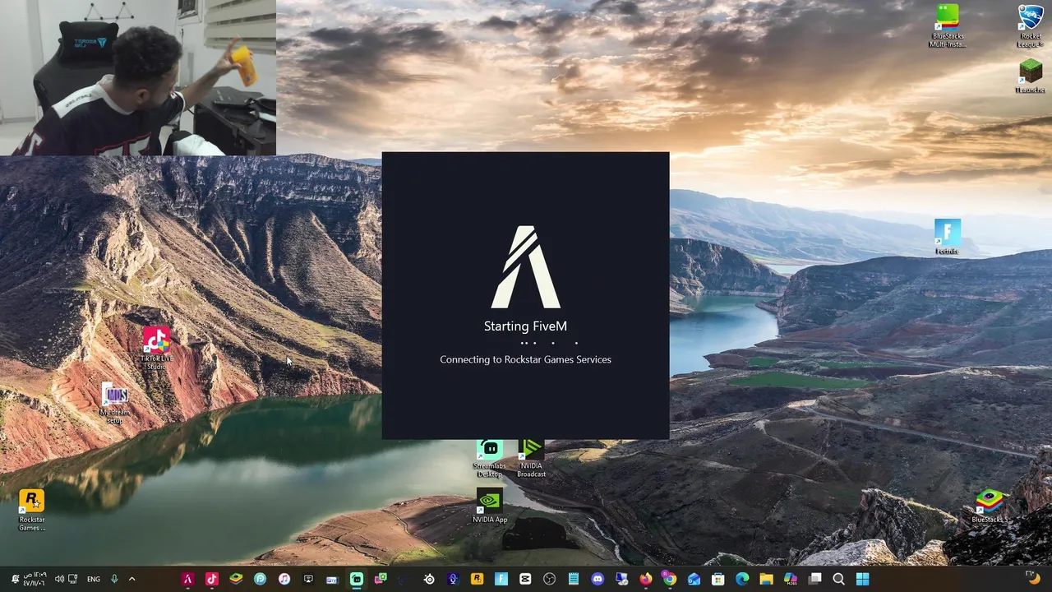Click the FiveM logo in the splash window
The image size is (1052, 592).
pyautogui.click(x=526, y=266)
